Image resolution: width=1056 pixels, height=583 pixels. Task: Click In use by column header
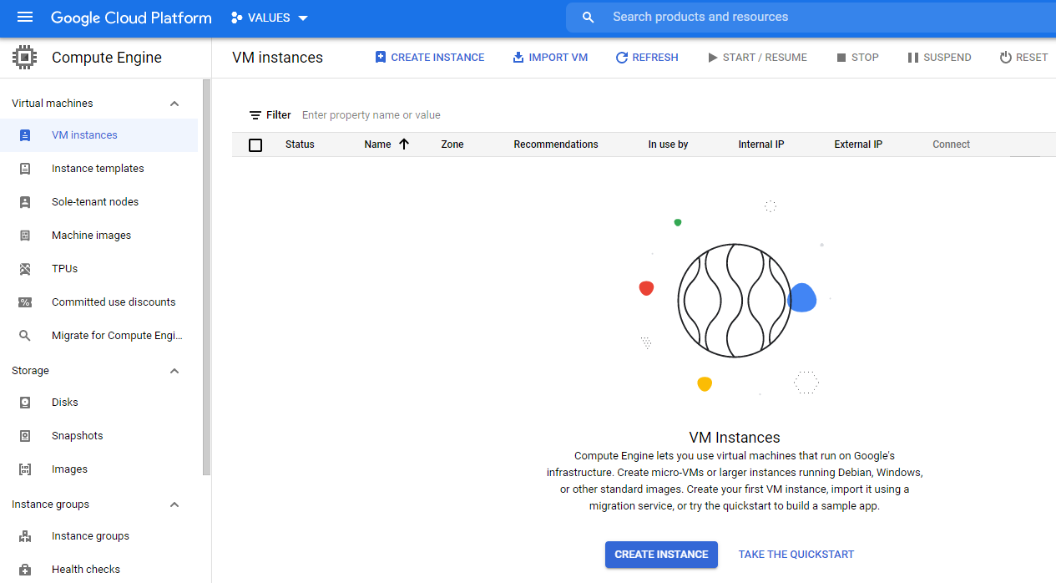668,144
